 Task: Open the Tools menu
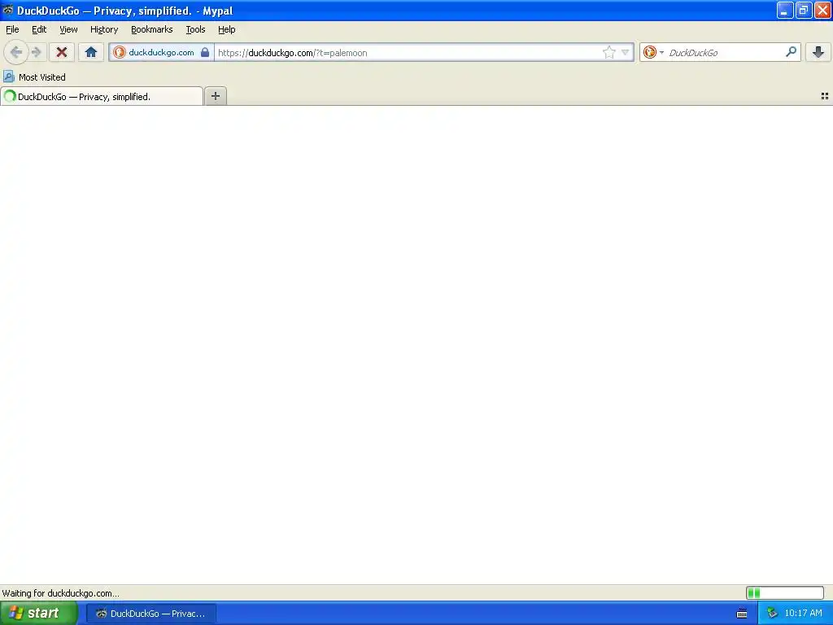point(195,29)
